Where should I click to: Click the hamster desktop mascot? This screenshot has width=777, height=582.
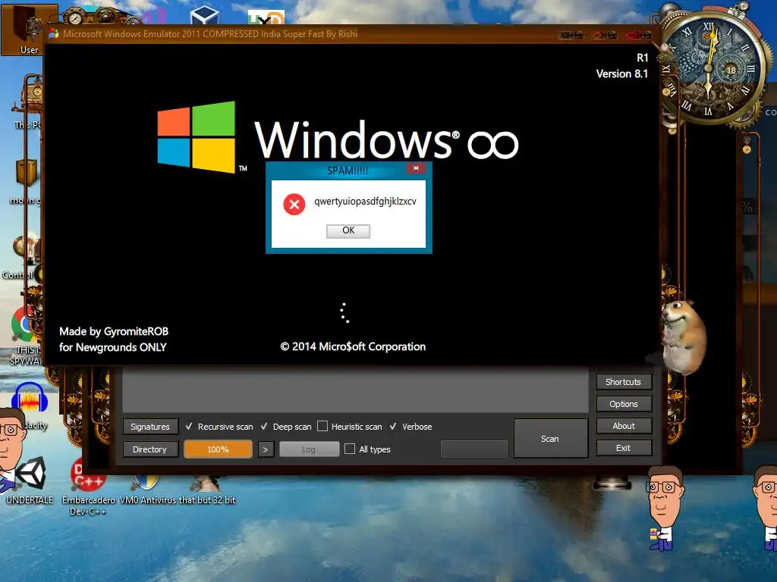click(x=684, y=336)
